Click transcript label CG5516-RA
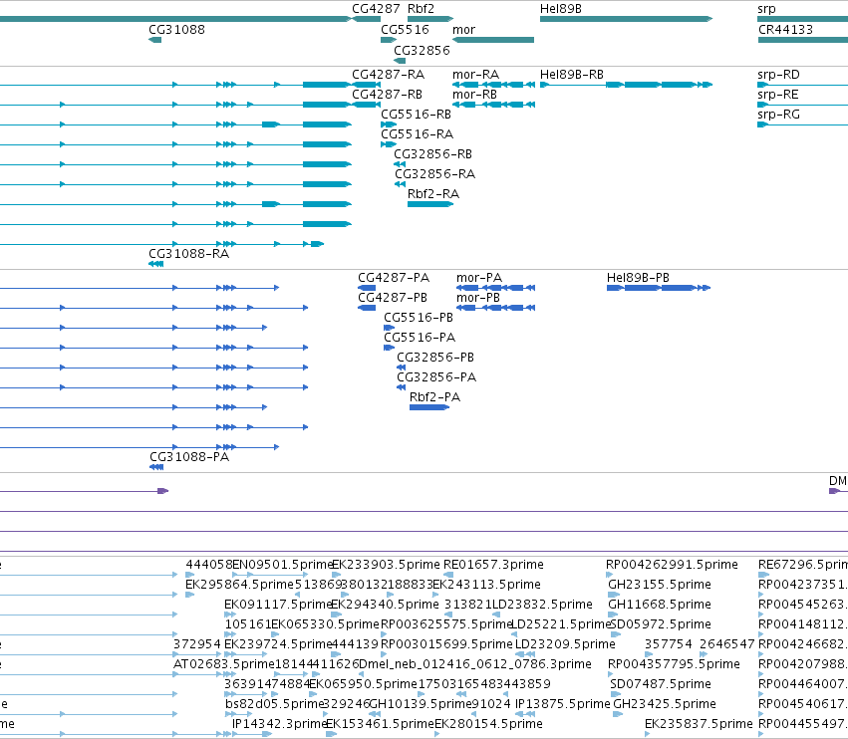This screenshot has width=848, height=739. 417,134
